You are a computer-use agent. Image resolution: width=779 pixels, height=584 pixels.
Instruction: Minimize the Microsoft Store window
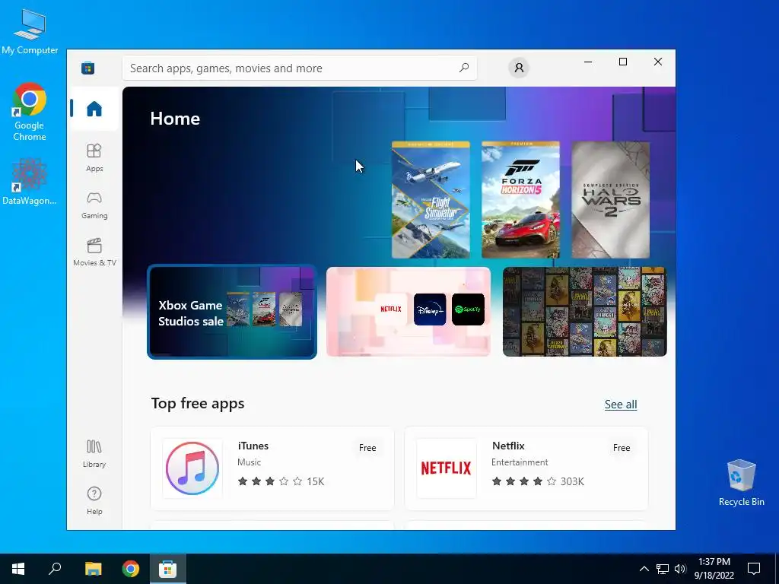point(588,62)
